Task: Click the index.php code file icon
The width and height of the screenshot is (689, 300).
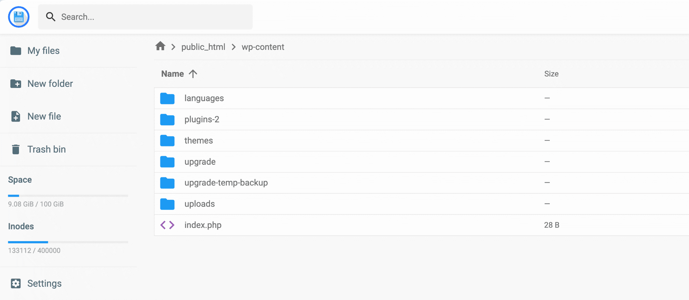Action: click(167, 225)
